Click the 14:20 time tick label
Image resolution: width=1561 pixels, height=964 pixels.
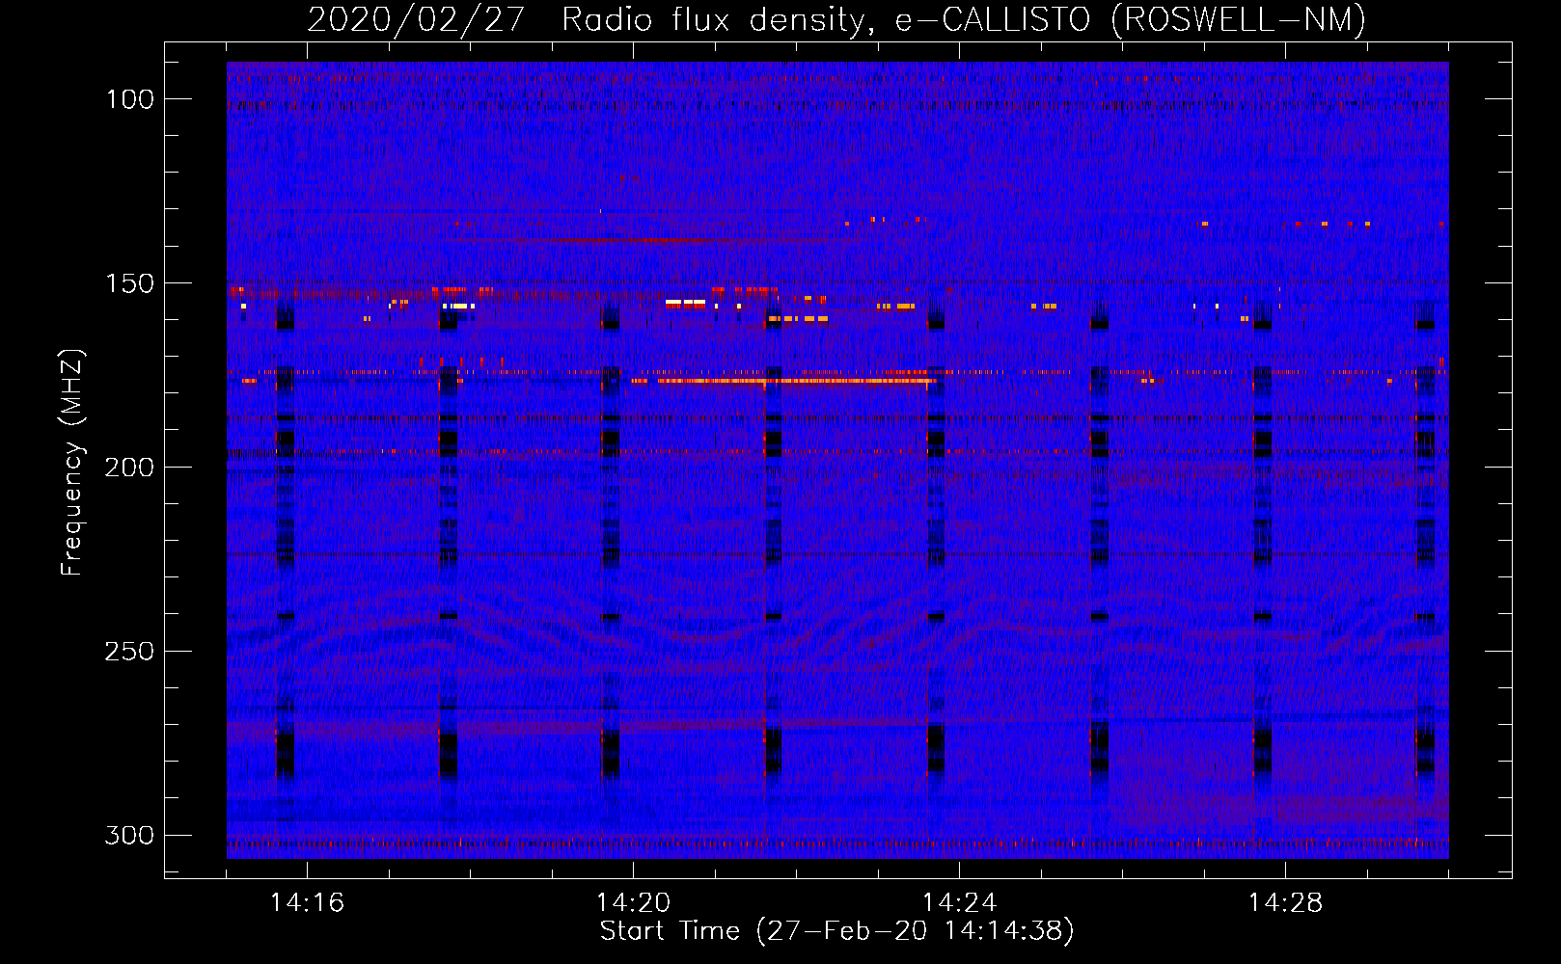pyautogui.click(x=633, y=903)
